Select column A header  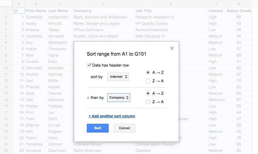[x=19, y=4]
